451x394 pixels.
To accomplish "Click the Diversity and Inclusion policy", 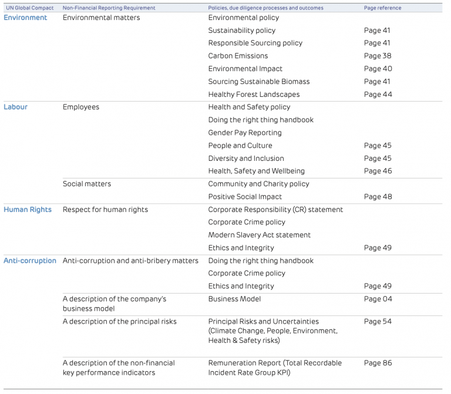I will [246, 159].
